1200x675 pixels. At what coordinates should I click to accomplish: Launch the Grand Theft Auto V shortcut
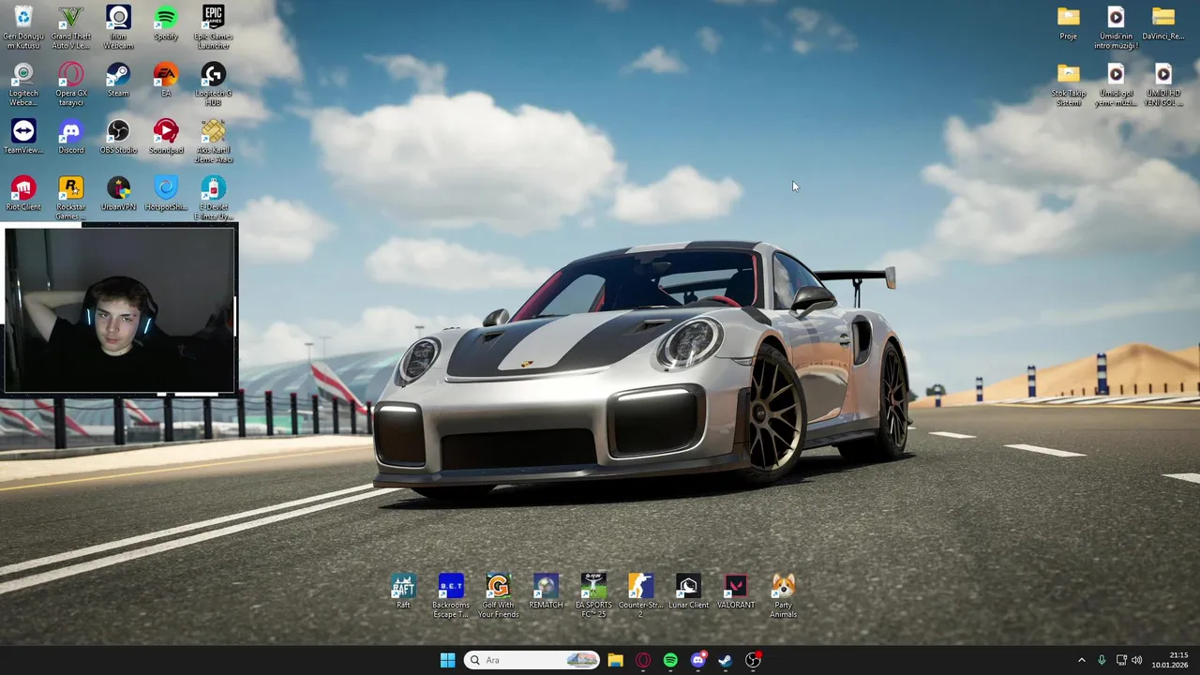71,28
